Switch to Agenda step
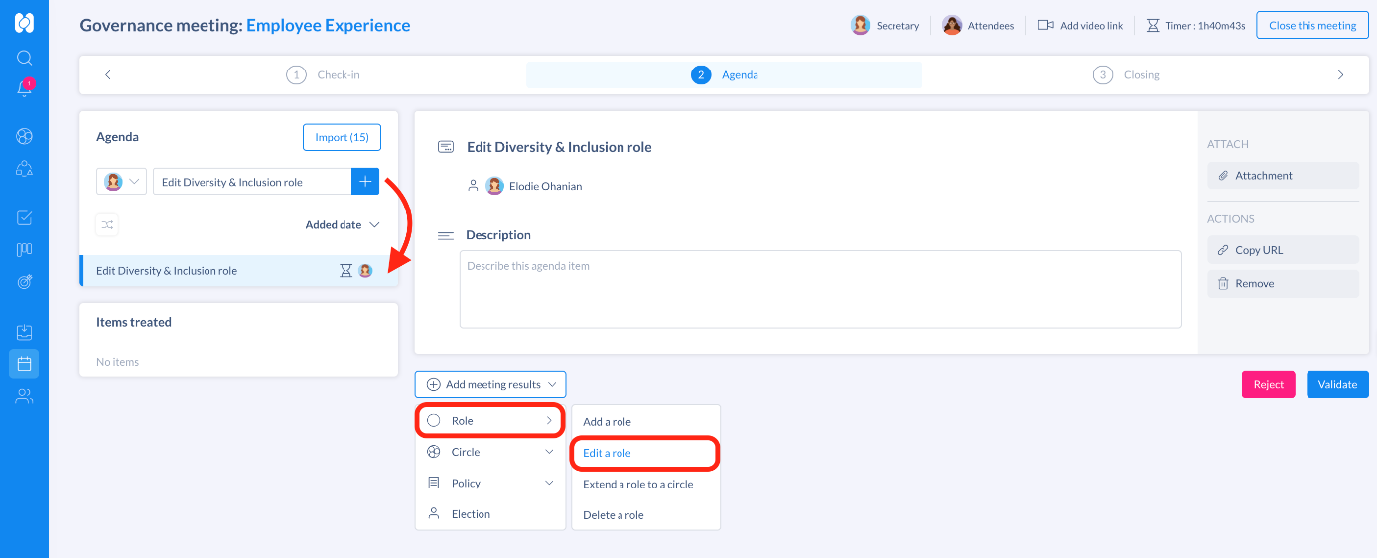 click(x=724, y=74)
